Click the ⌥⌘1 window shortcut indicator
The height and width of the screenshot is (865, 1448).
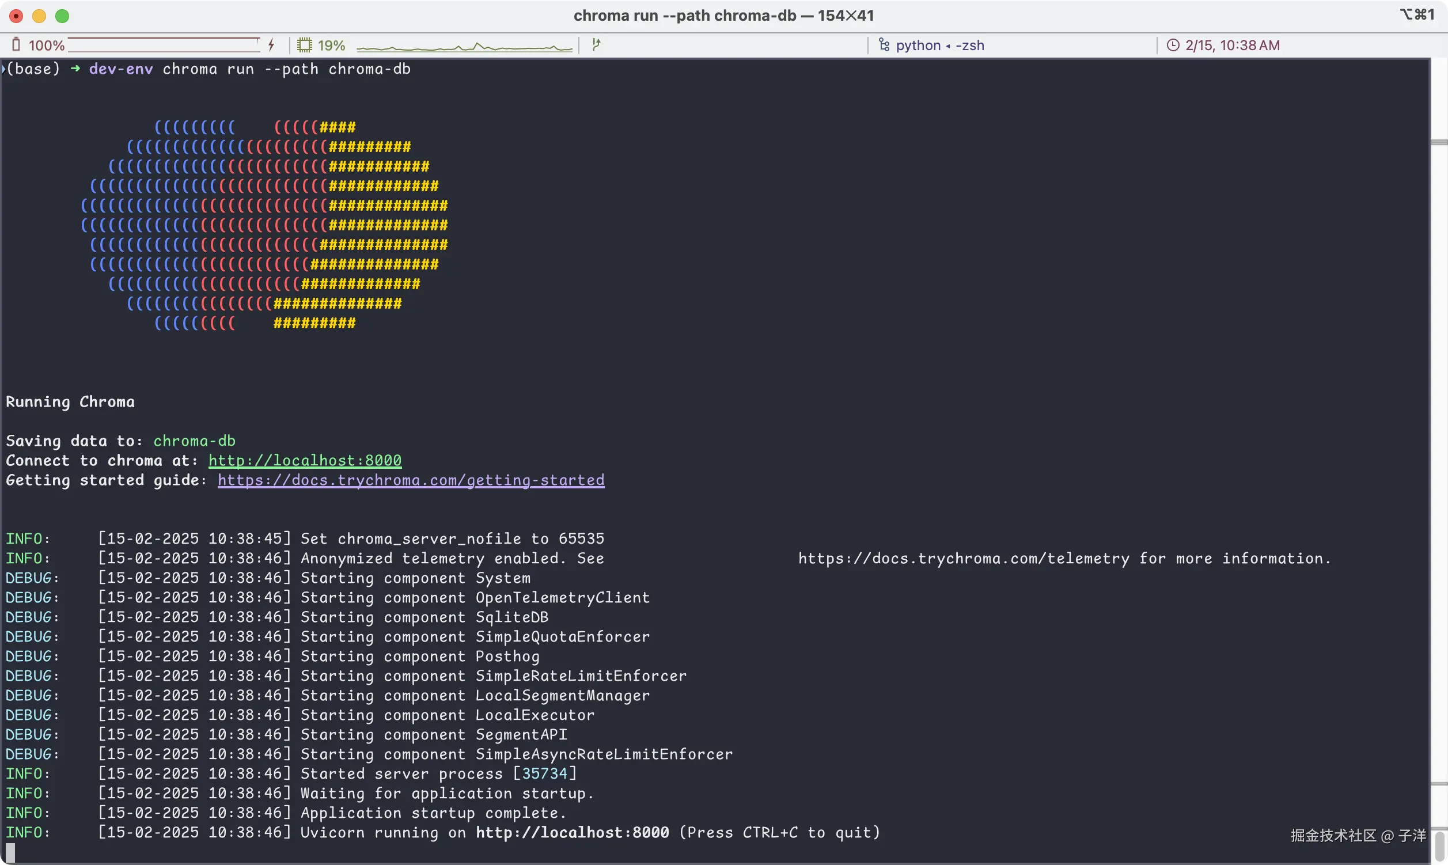[x=1416, y=14]
